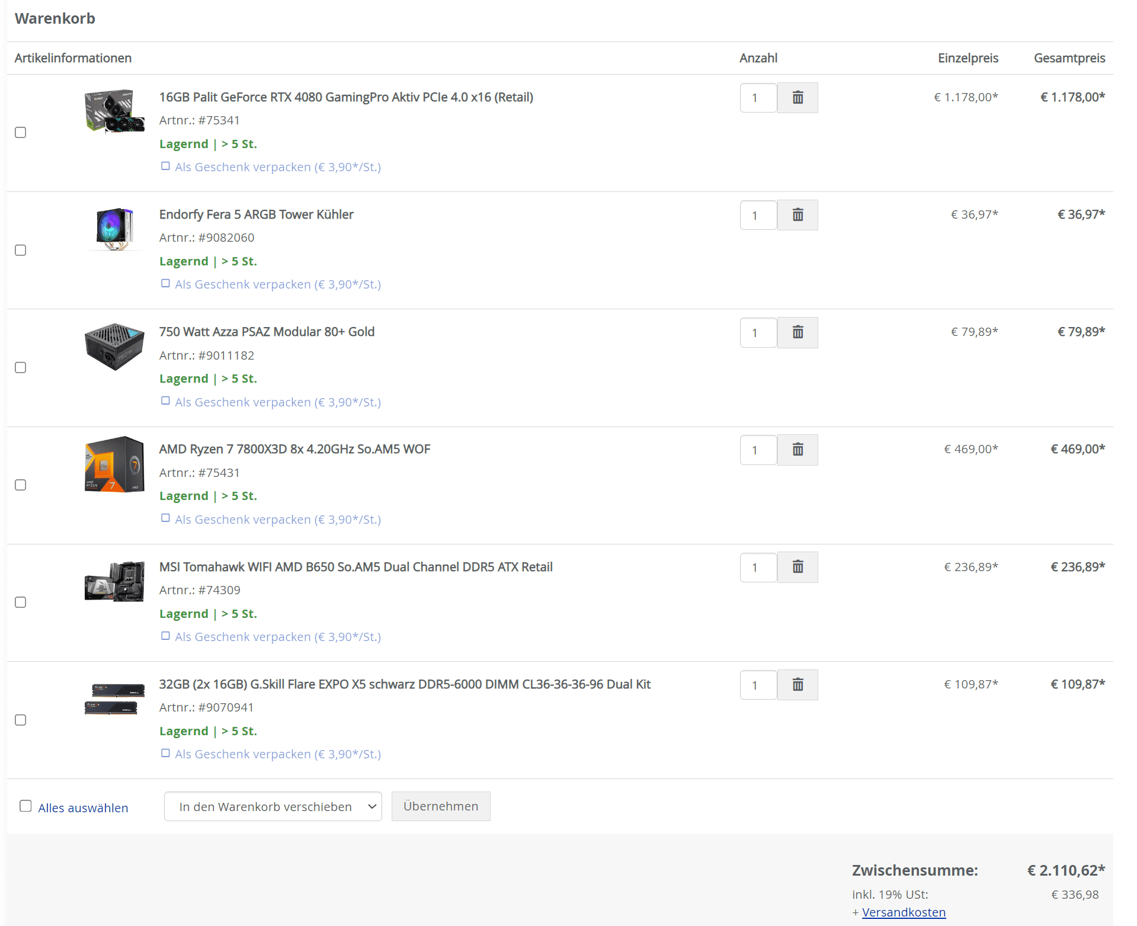The image size is (1137, 926).
Task: Click the Zwischensumme amount € 2.110,62
Action: pyautogui.click(x=1066, y=870)
